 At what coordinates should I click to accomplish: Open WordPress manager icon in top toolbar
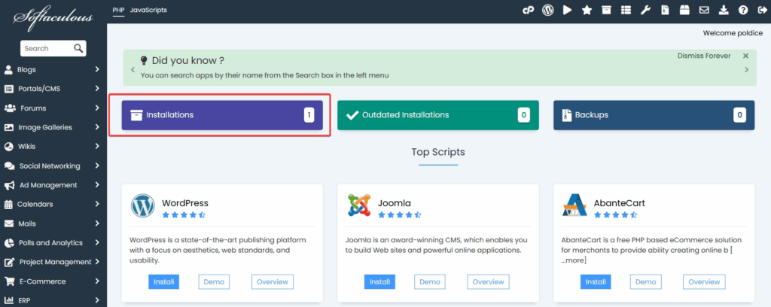pyautogui.click(x=547, y=11)
